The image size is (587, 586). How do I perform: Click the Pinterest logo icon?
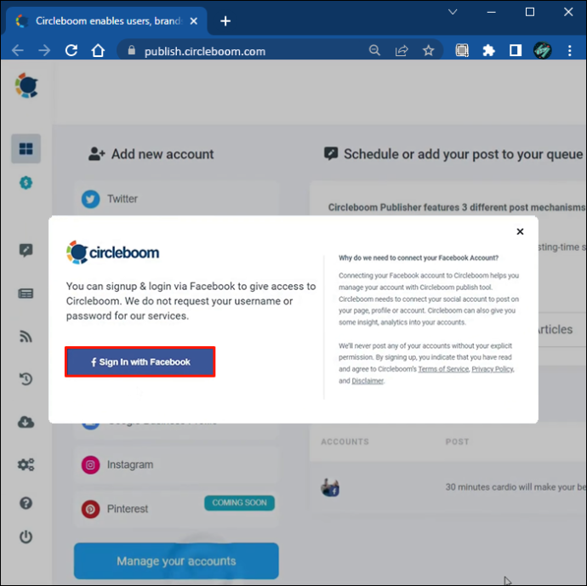90,509
